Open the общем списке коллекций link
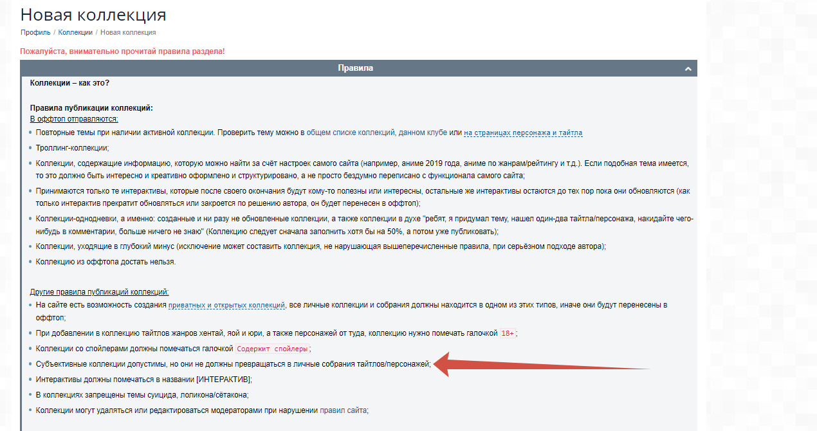The image size is (817, 431). click(350, 133)
